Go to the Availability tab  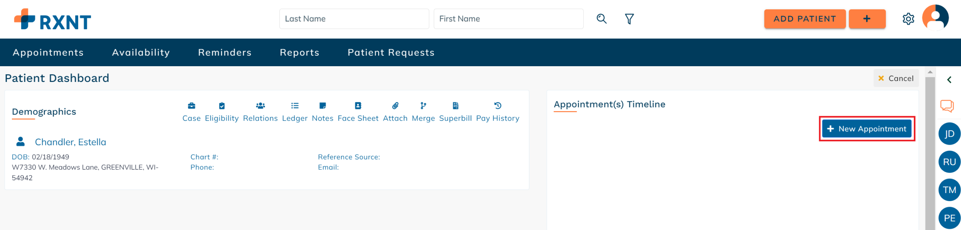point(141,53)
